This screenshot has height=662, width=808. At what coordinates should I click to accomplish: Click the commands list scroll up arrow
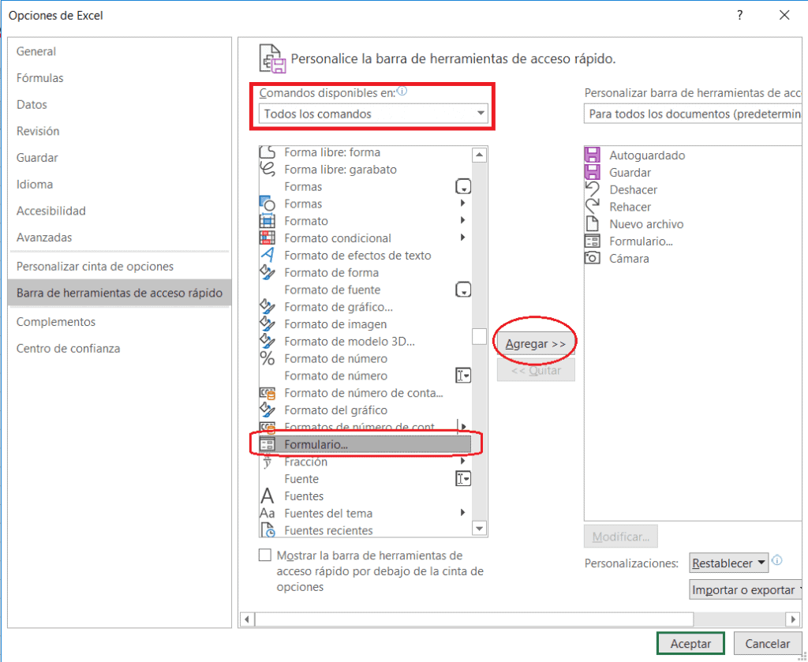click(479, 154)
